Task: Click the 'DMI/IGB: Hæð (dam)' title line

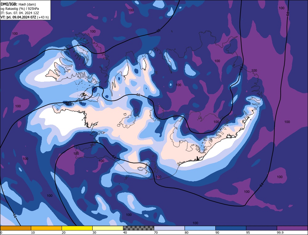Action: point(18,4)
